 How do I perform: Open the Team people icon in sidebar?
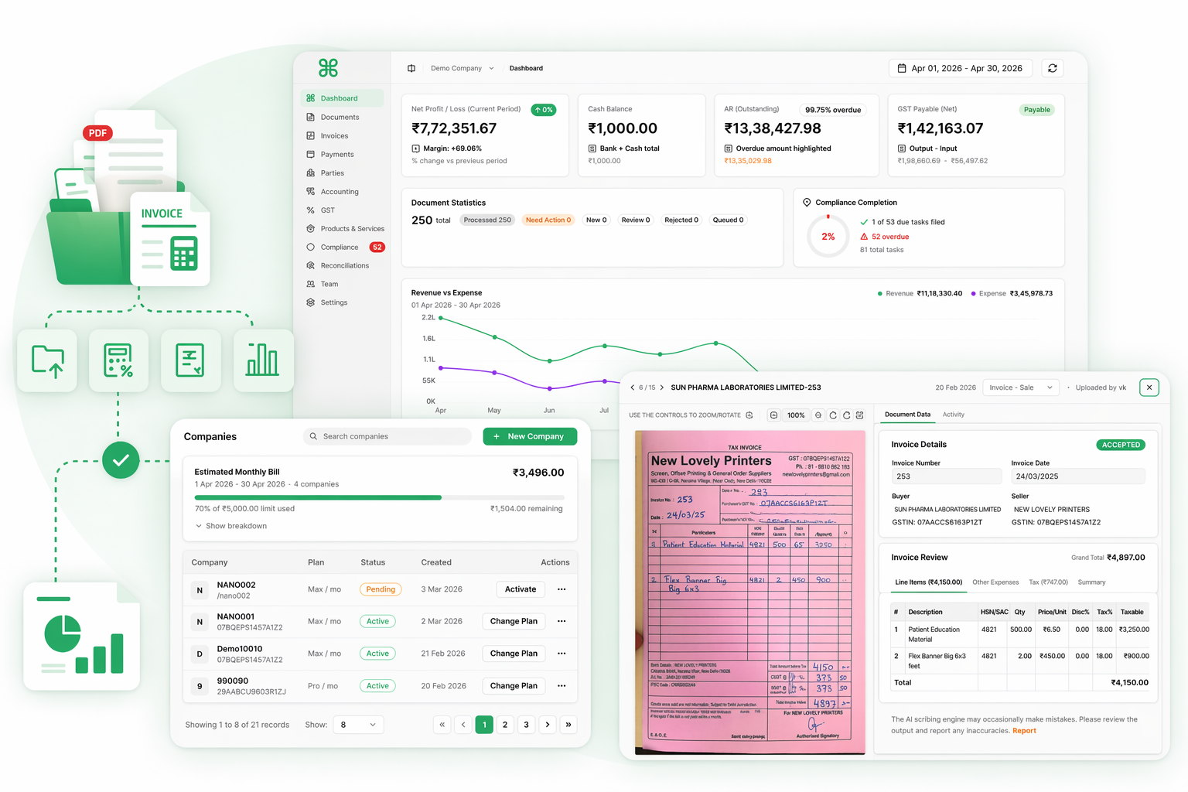click(310, 284)
